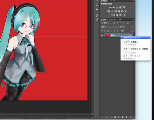This screenshot has width=154, height=120.
Task: Click the 不透明度 opacity value field
Action: tap(128, 27)
